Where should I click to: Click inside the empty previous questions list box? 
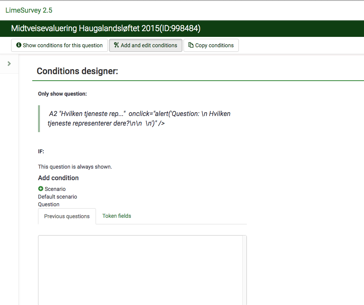point(140,269)
